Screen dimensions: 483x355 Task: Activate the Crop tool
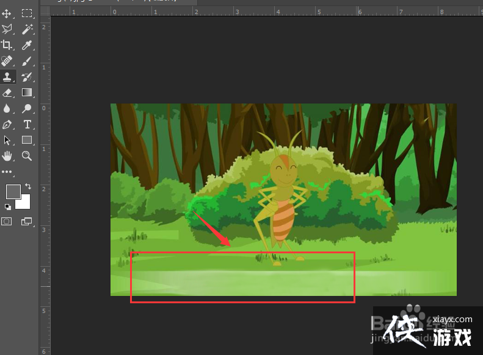click(7, 45)
